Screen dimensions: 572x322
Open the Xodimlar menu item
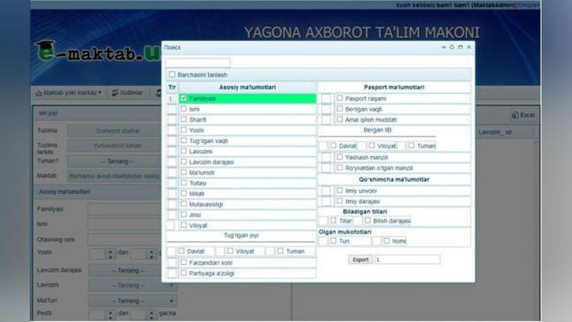pos(127,93)
